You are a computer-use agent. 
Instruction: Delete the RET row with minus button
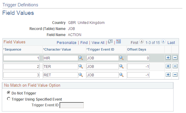point(175,75)
